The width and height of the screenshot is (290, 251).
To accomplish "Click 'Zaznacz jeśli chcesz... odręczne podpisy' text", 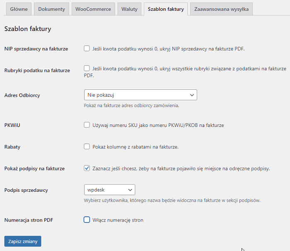I will pos(181,168).
